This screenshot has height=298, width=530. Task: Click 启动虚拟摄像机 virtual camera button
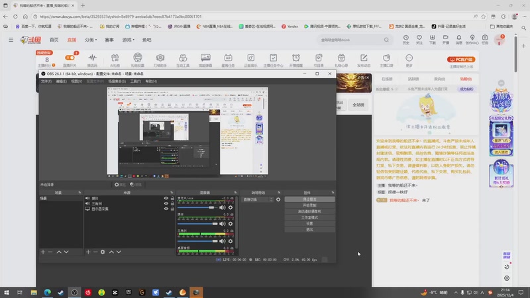coord(309,211)
